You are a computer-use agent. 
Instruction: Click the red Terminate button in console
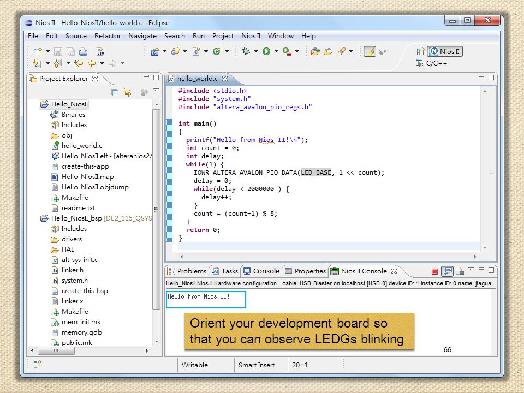click(435, 271)
